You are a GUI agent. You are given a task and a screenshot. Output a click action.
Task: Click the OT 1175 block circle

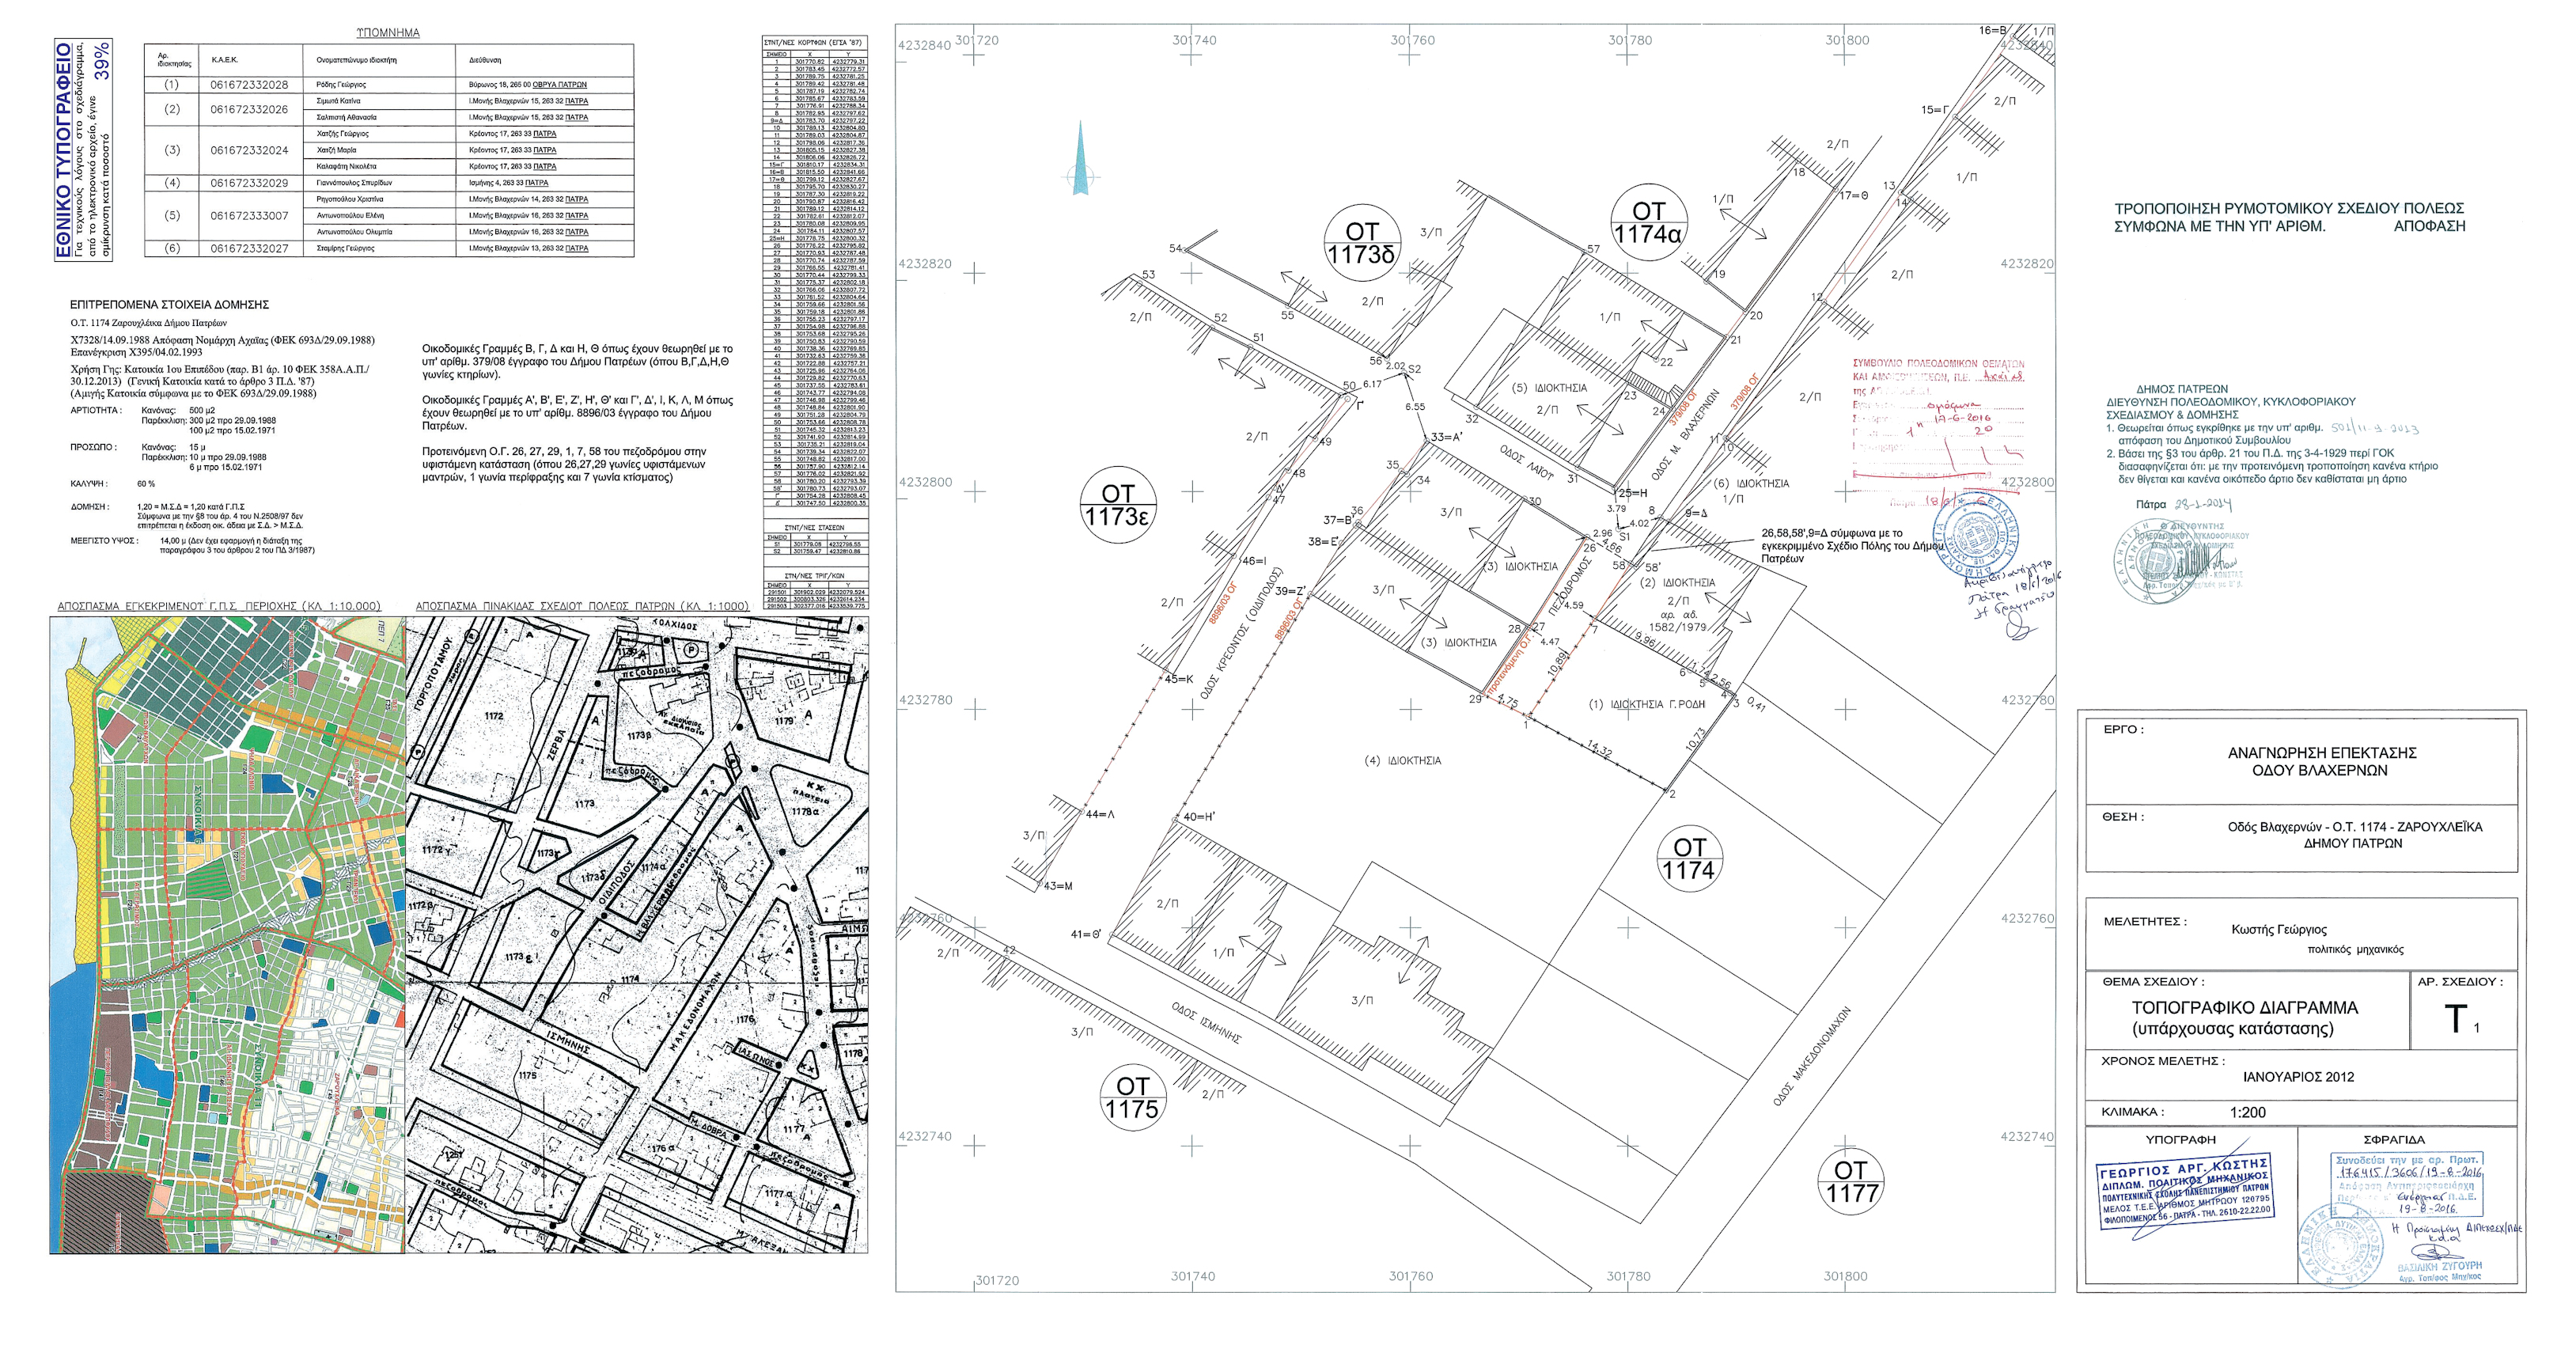1132,1097
